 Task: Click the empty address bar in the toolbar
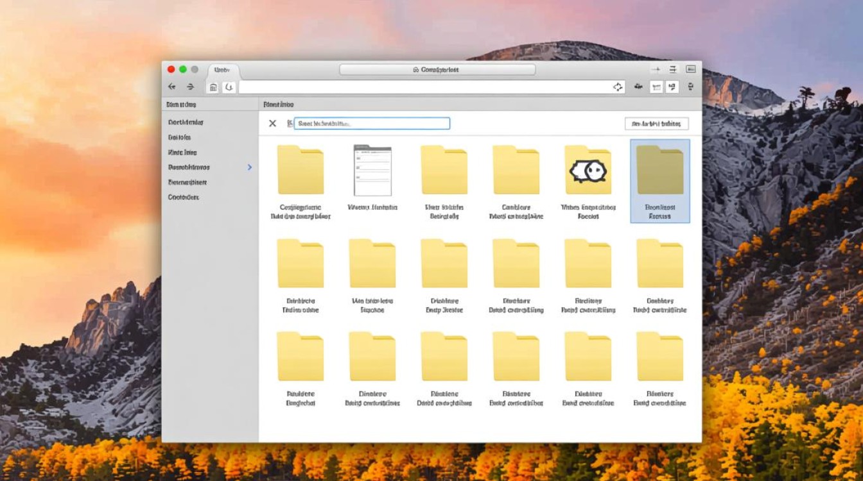click(424, 87)
